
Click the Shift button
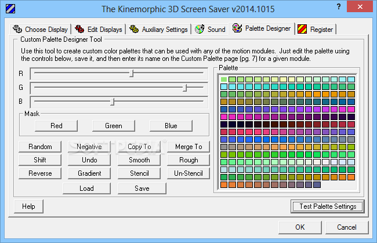(x=40, y=160)
